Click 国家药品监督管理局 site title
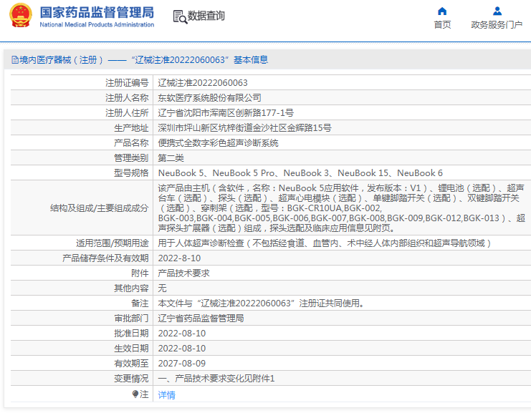 (x=97, y=12)
